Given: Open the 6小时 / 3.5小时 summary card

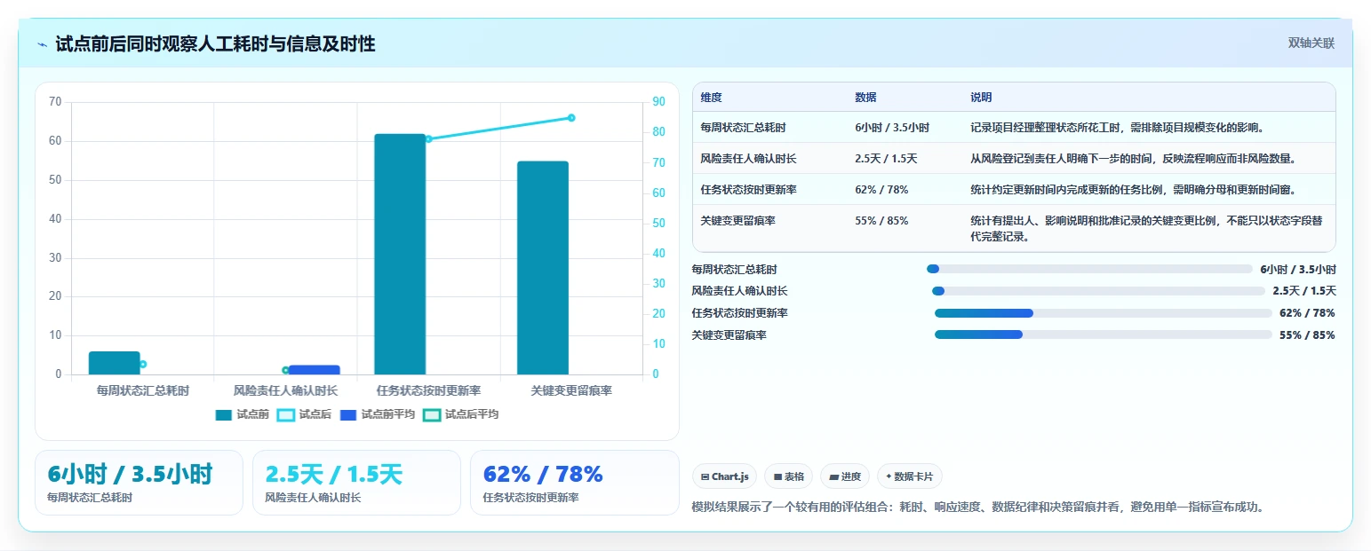Looking at the screenshot, I should [139, 483].
